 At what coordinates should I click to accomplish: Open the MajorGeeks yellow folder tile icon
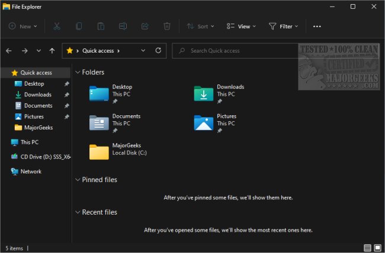(x=99, y=152)
